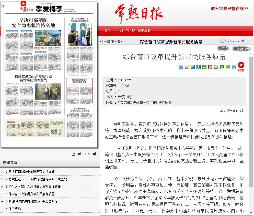
Task: Click the 标题导航 panel header
Action: [x=50, y=162]
